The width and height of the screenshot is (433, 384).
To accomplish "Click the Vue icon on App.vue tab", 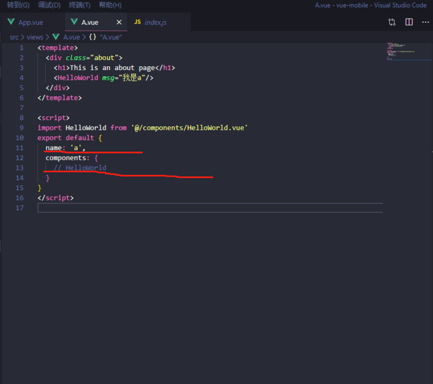I will click(11, 22).
